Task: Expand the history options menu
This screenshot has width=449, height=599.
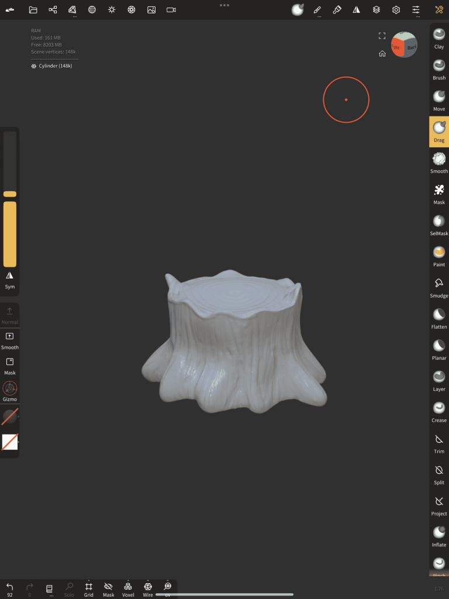Action: click(50, 589)
